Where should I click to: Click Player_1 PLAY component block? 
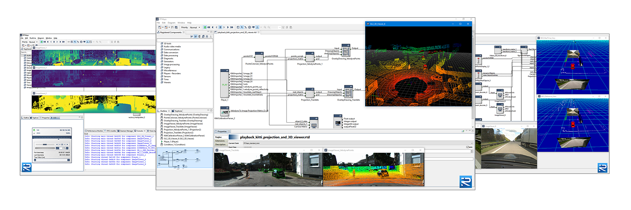224,84
